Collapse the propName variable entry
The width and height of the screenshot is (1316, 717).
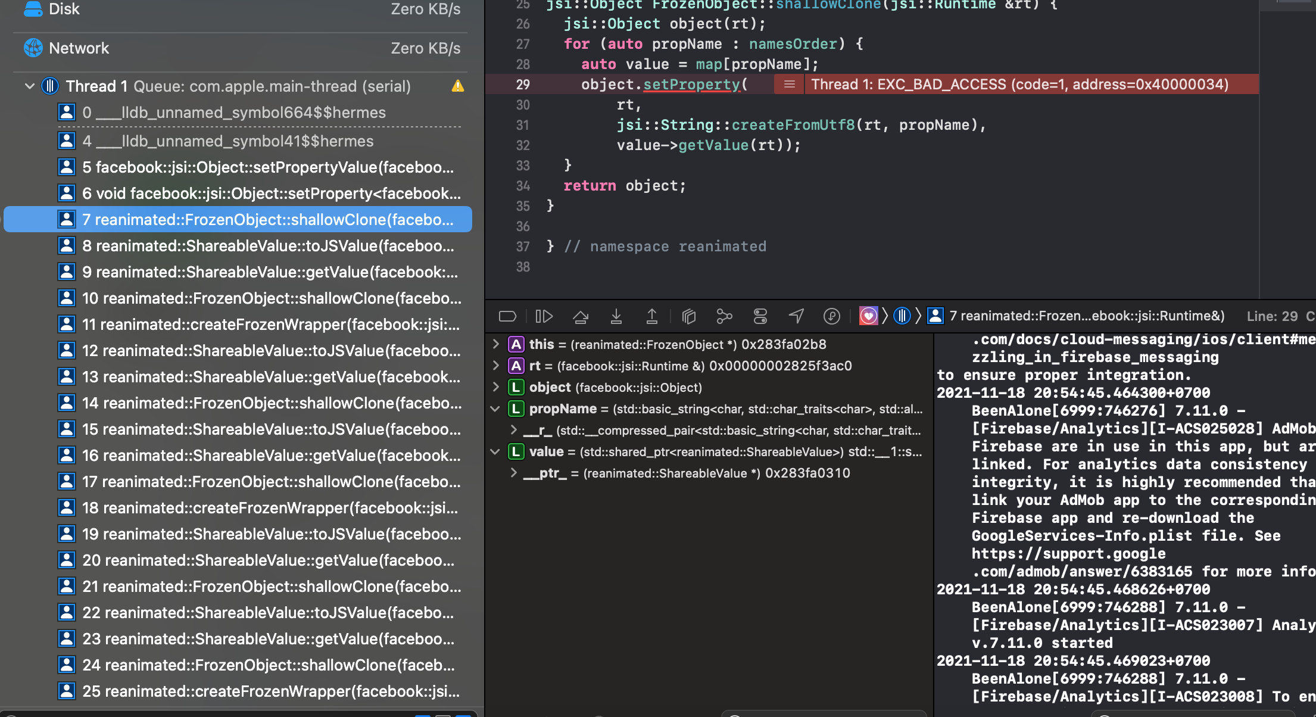click(x=495, y=409)
